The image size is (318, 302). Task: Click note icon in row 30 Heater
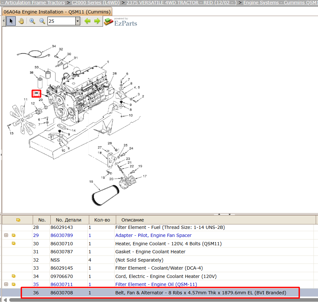point(13,243)
